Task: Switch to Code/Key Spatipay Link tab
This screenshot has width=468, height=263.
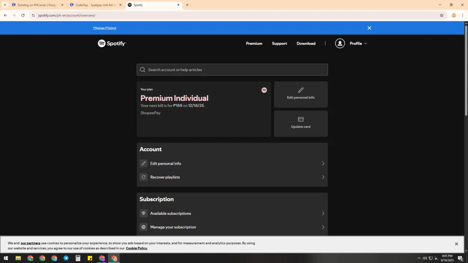Action: tap(96, 5)
